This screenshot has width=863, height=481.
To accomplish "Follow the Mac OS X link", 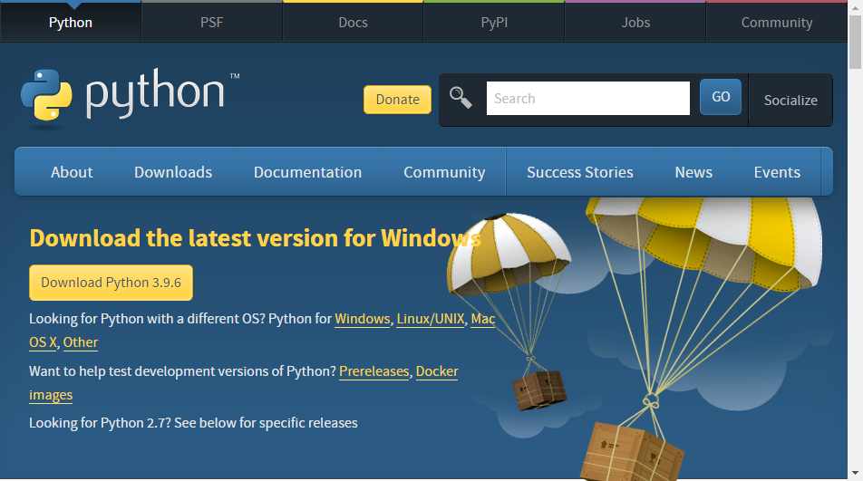I will [x=482, y=319].
